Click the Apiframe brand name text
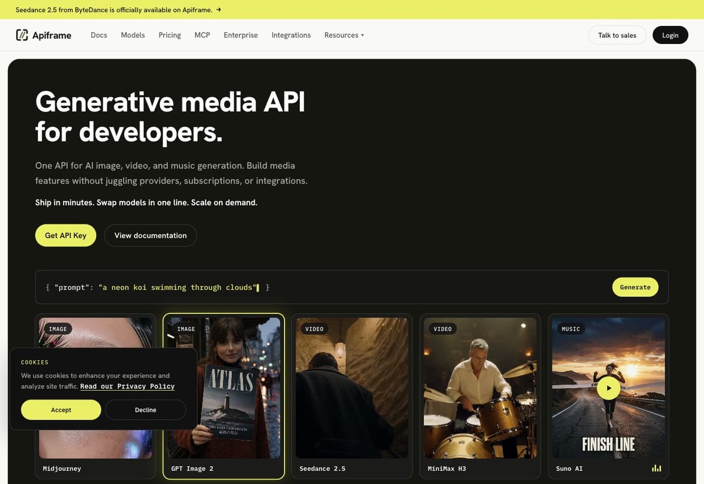The width and height of the screenshot is (704, 484). click(x=52, y=35)
